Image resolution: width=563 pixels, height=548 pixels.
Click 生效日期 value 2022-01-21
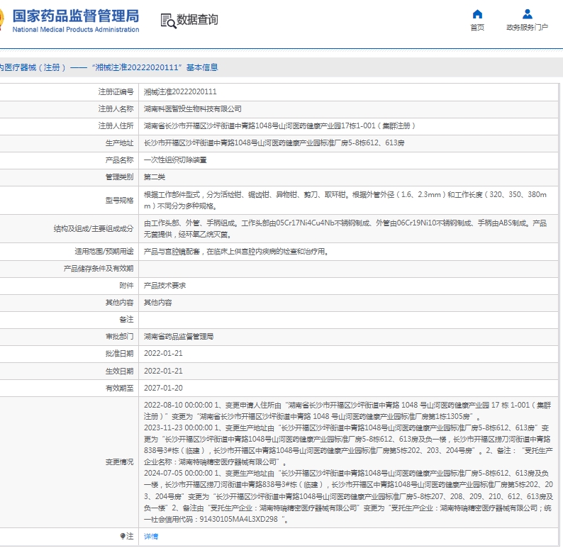point(163,371)
